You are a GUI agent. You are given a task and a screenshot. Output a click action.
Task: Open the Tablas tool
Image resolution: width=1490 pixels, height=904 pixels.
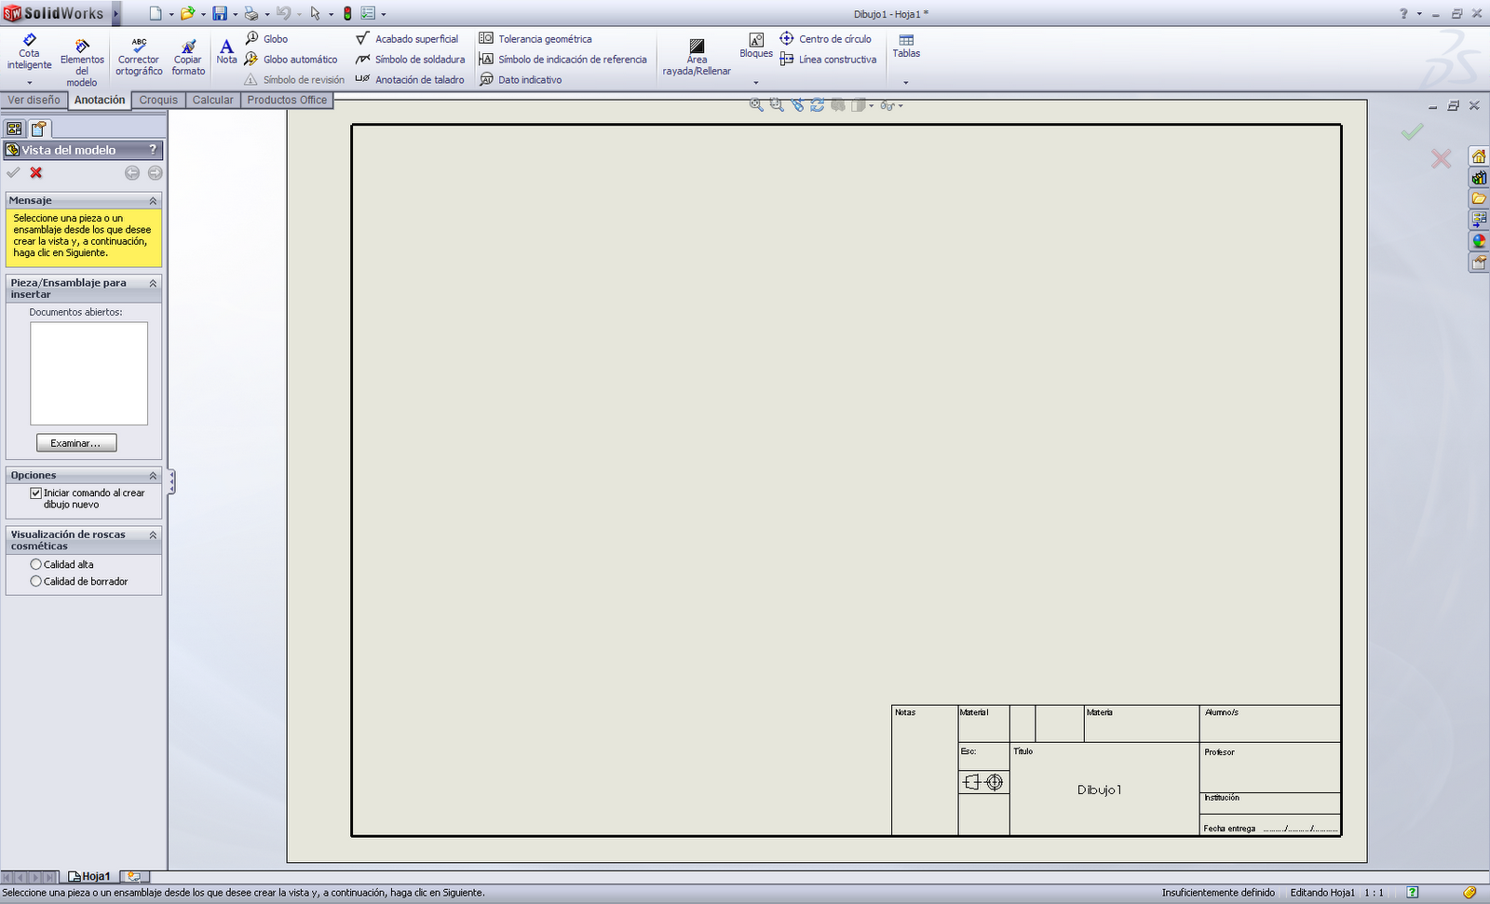click(x=905, y=47)
